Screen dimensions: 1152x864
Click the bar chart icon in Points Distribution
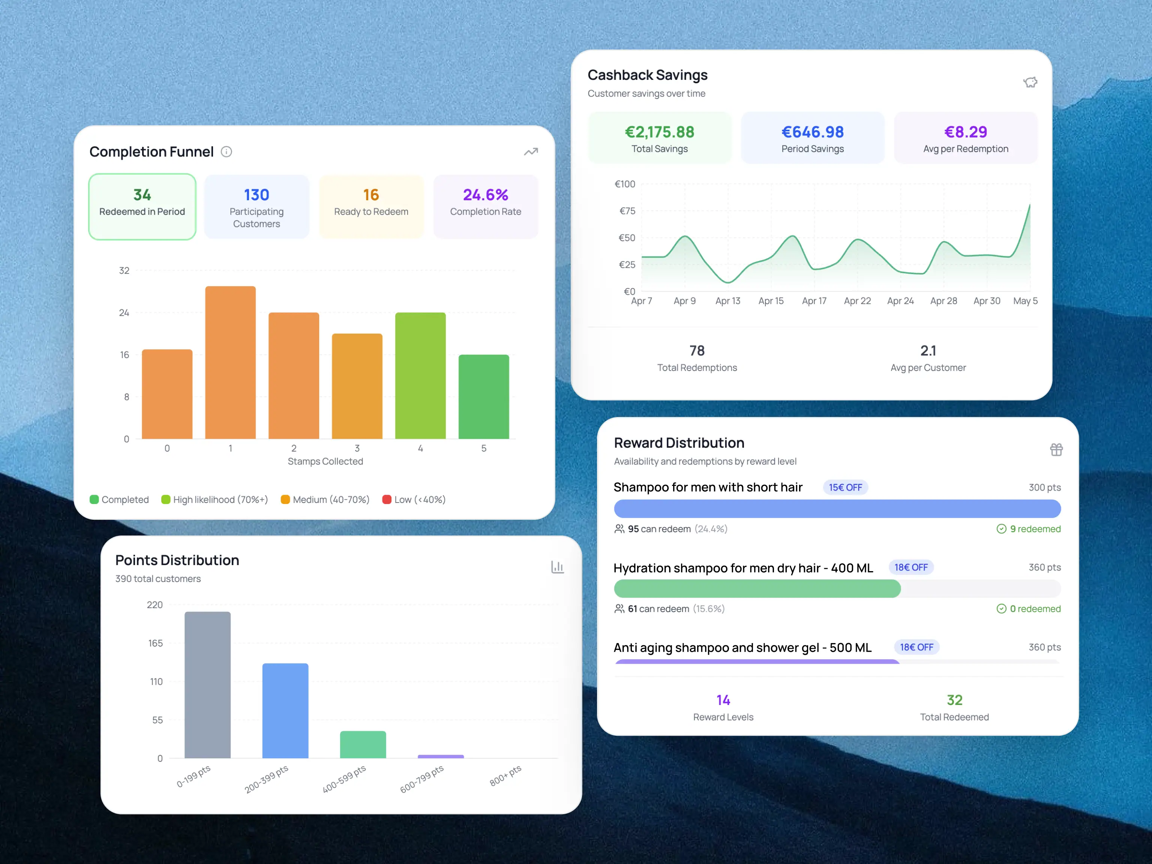[557, 567]
